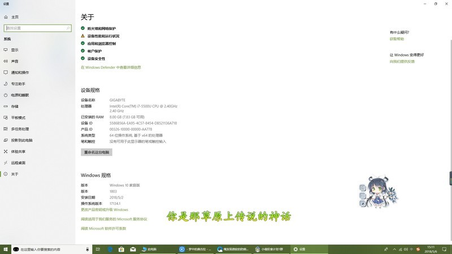Viewport: 452px width, 254px height.
Task: Click the Cortana microphone icon
Action: (88, 249)
